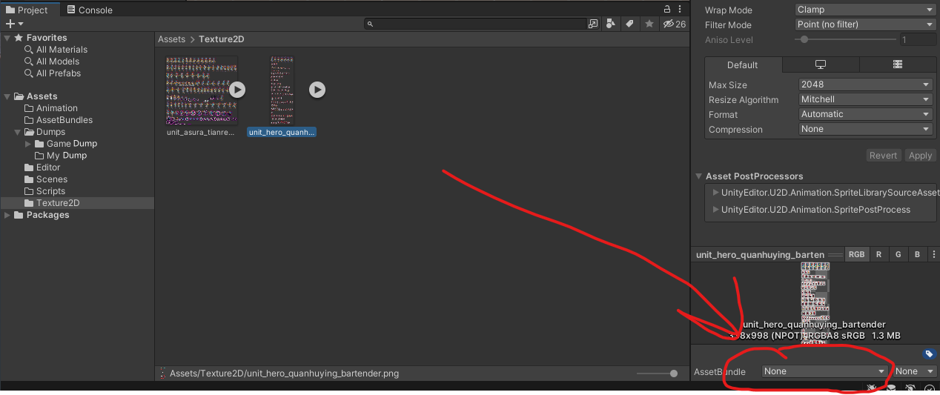Select the unit_asura_tianre texture thumbnail

(x=202, y=90)
